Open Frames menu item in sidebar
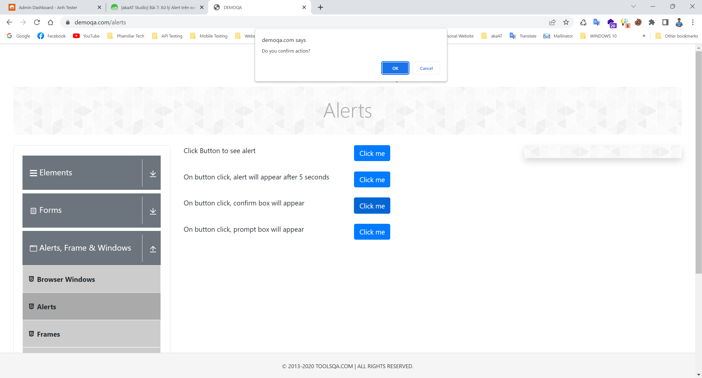 pos(92,334)
